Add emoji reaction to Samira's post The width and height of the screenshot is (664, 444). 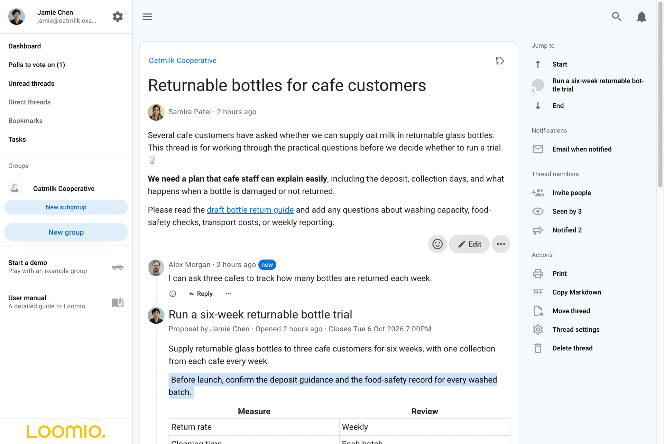pos(437,244)
